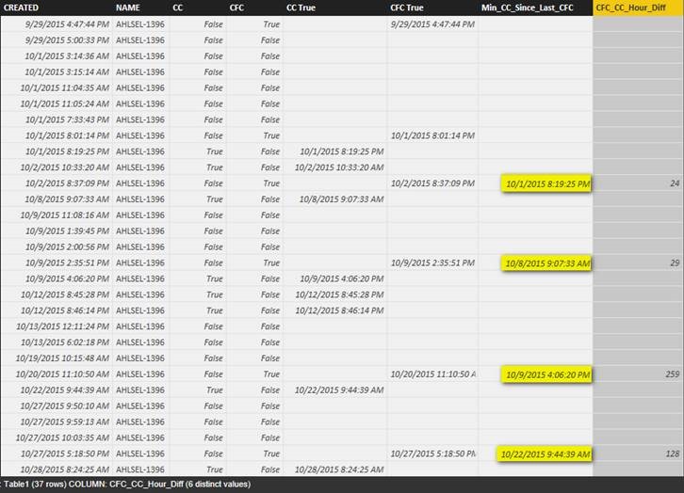Click CREATED cell 10/19/2015 10:15:48 AM
Screen dimensions: 684x493
point(63,358)
